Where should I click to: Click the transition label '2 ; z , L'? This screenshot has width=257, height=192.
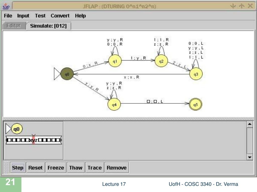[180, 65]
